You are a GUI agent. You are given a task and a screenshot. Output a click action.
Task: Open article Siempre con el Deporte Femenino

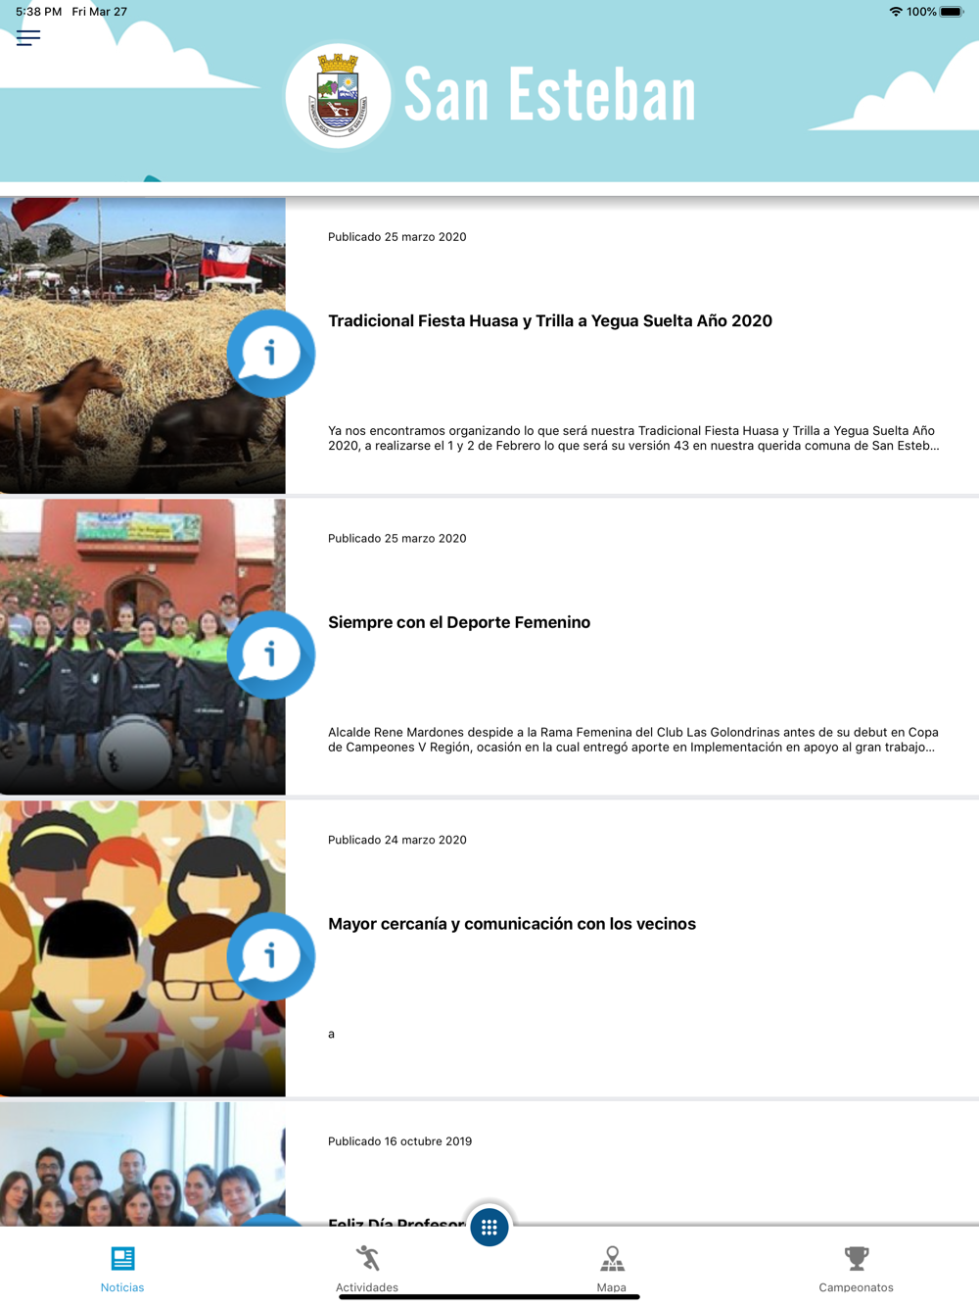459,623
